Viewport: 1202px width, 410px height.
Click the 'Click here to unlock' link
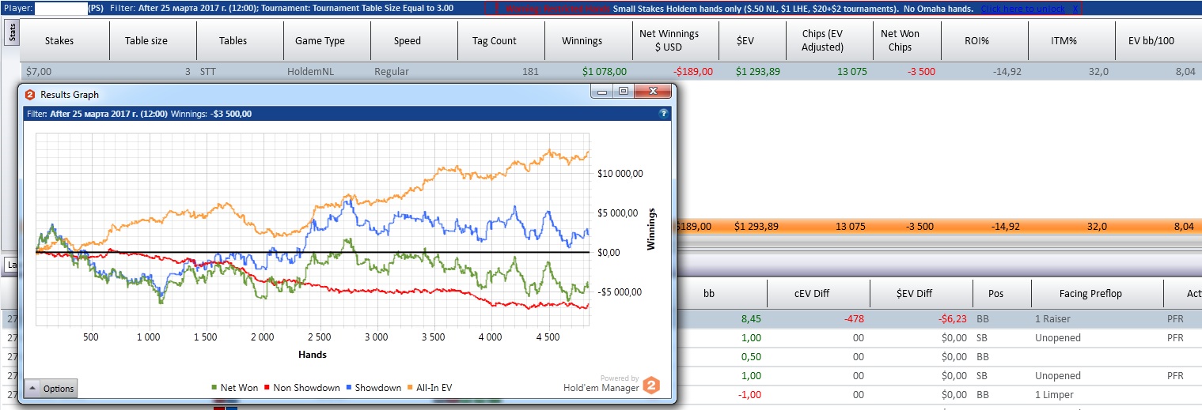pos(1022,9)
